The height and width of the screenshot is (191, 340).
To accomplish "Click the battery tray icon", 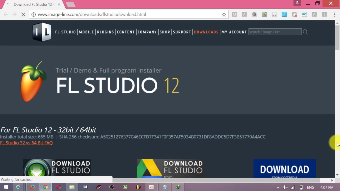I will pos(301,187).
